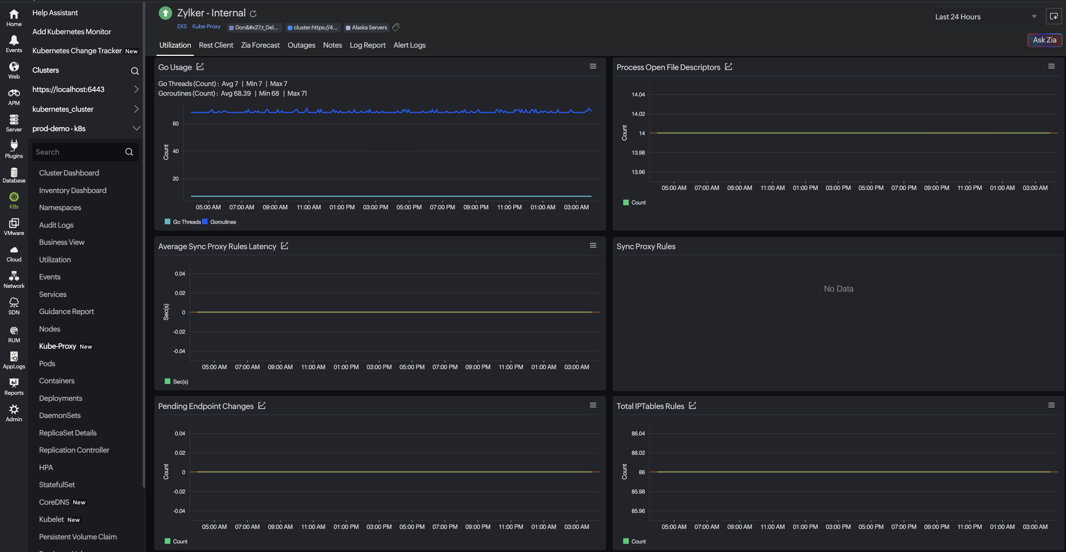The width and height of the screenshot is (1066, 552).
Task: Open the Last 24 Hours time dropdown
Action: [986, 16]
